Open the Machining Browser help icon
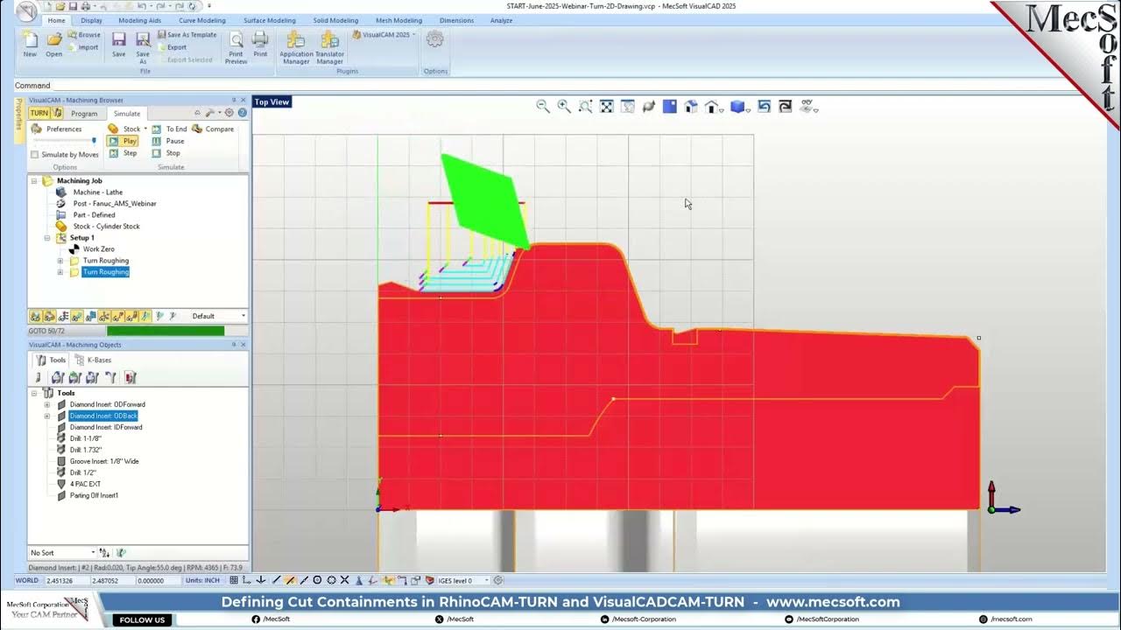The image size is (1121, 630). pyautogui.click(x=242, y=113)
